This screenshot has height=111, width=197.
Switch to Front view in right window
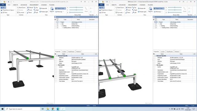point(128,10)
